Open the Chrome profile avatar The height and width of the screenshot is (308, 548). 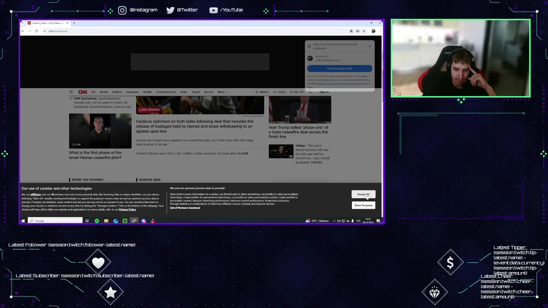click(373, 31)
